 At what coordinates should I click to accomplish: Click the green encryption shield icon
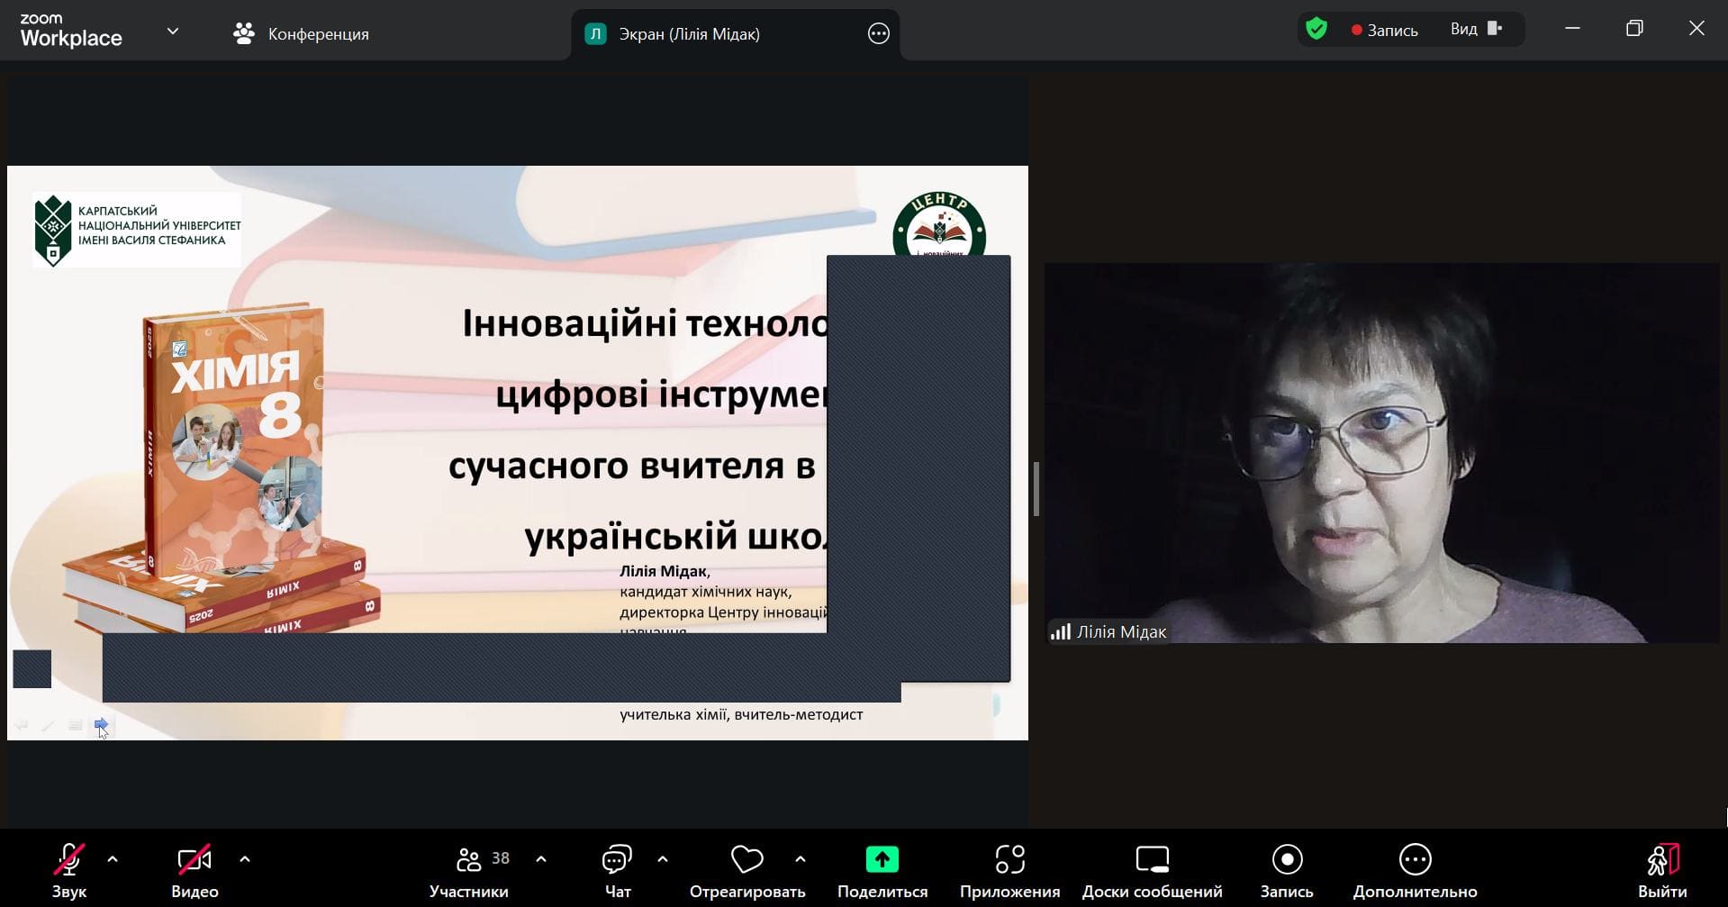[1316, 30]
